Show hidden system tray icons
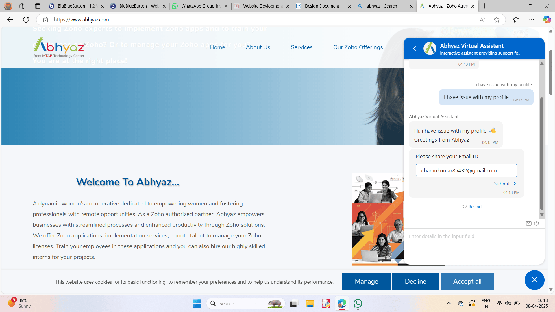 449,303
